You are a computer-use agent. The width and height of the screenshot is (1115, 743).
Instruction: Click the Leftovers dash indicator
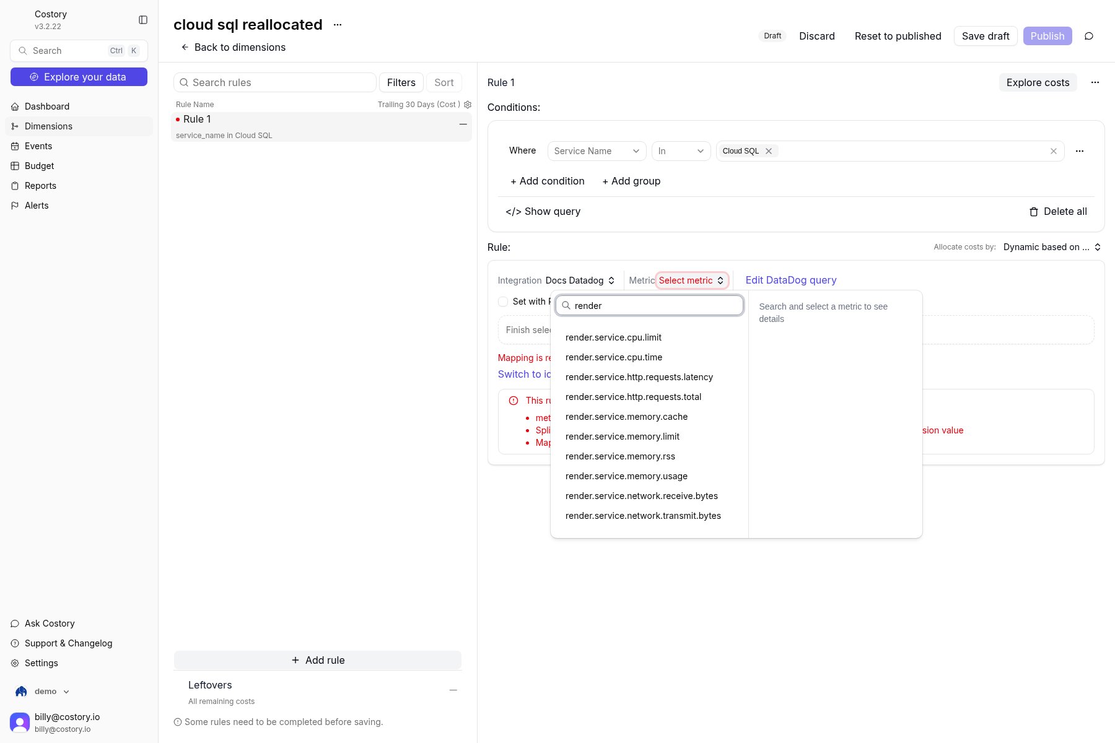(453, 690)
